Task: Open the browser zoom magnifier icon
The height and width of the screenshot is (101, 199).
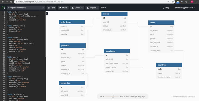Action: point(169,2)
